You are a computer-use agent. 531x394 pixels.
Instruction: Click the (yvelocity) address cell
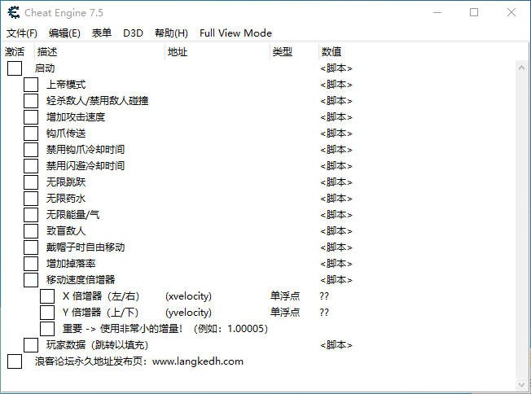(188, 312)
